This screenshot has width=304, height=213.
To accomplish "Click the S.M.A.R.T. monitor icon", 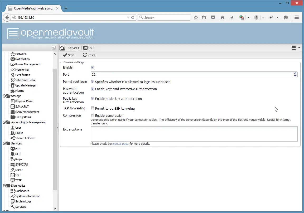I will coord(13,106).
